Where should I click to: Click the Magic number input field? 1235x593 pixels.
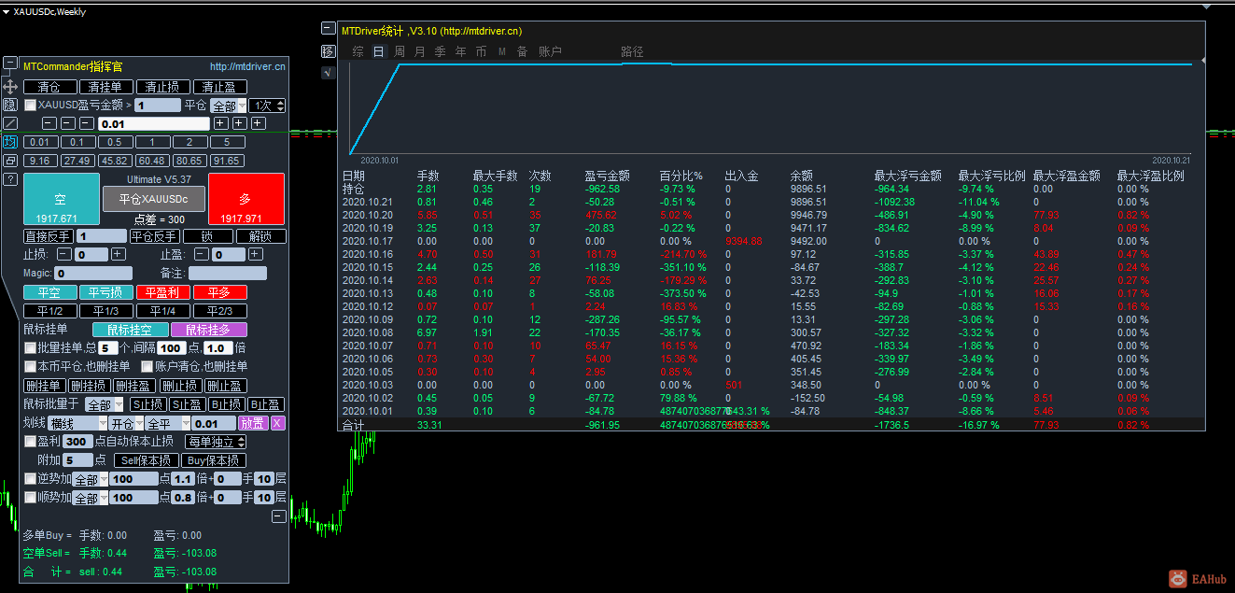point(92,274)
